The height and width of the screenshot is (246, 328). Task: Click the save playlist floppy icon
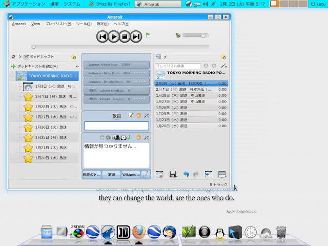pyautogui.click(x=173, y=174)
